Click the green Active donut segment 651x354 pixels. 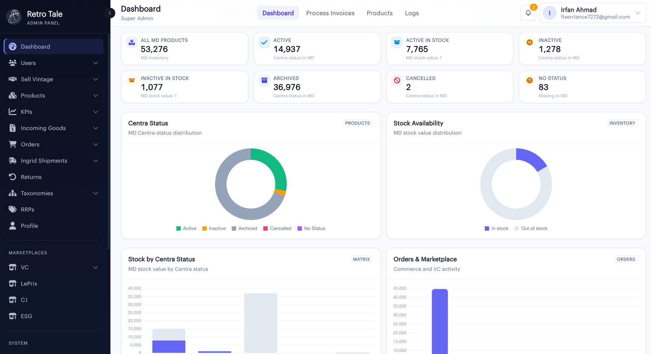274,165
